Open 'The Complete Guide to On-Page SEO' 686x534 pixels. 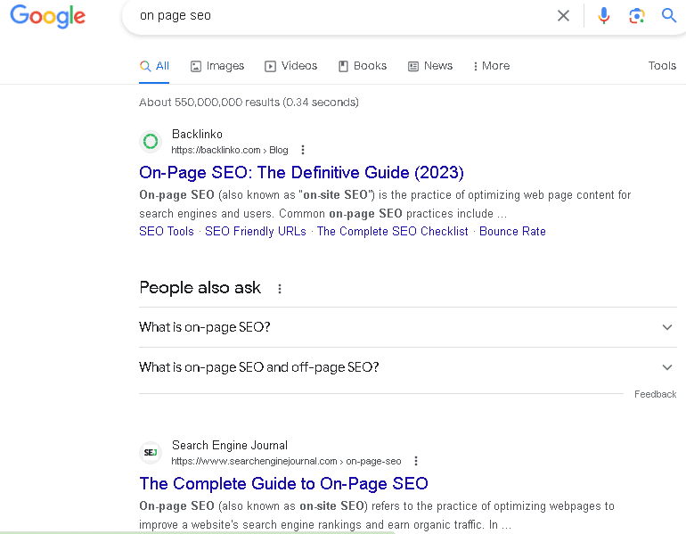283,484
